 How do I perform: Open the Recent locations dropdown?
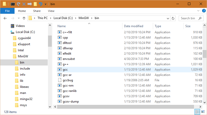[x=19, y=18]
